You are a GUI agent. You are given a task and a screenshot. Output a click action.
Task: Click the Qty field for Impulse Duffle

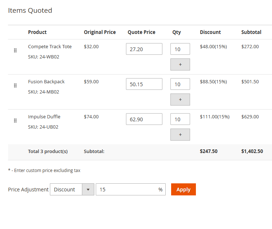click(x=180, y=119)
